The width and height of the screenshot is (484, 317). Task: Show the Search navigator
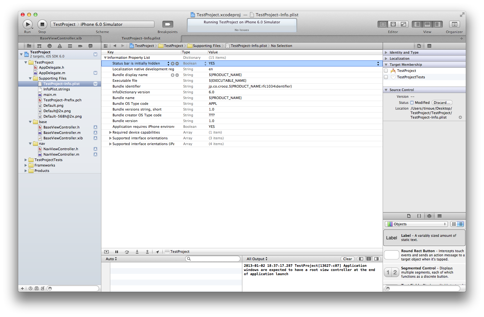(50, 46)
